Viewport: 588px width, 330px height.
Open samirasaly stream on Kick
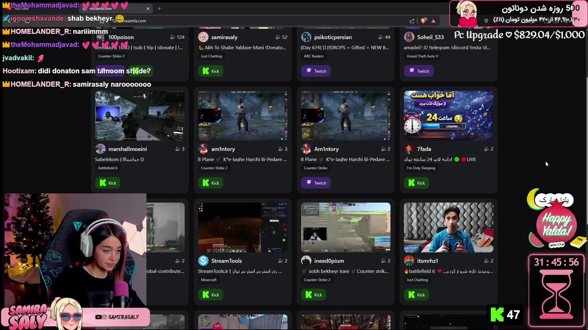(x=211, y=71)
